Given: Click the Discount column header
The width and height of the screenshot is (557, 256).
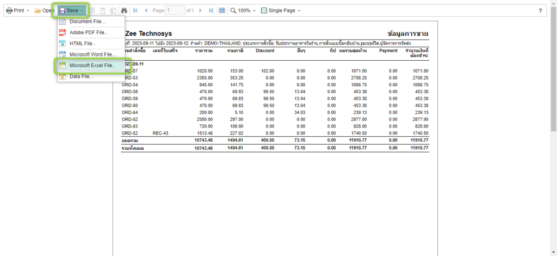Looking at the screenshot, I should tap(265, 50).
